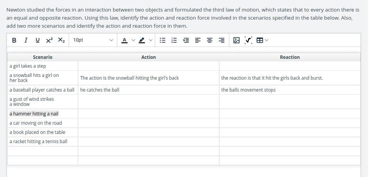Click the Reaction cell for girl takes a step
The image size is (376, 177).
coord(290,66)
